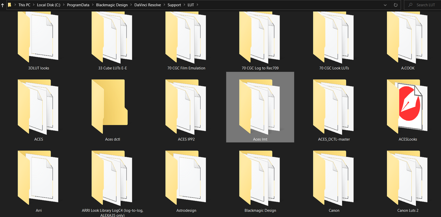Select the ACES IPP2 folder icon

[186, 107]
